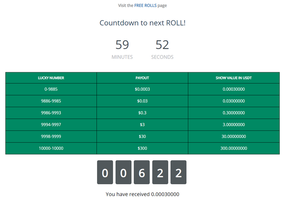Click the SECONDS label
Screen dimensions: 283x198
(x=162, y=57)
